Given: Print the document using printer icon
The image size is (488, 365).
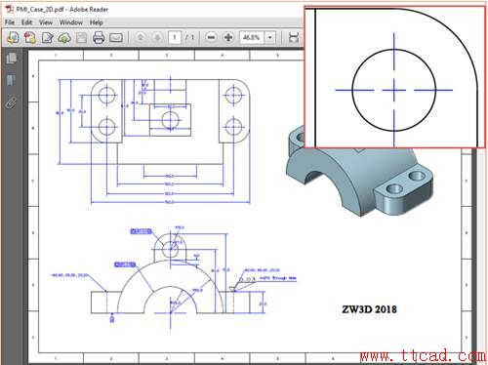Looking at the screenshot, I should 99,38.
